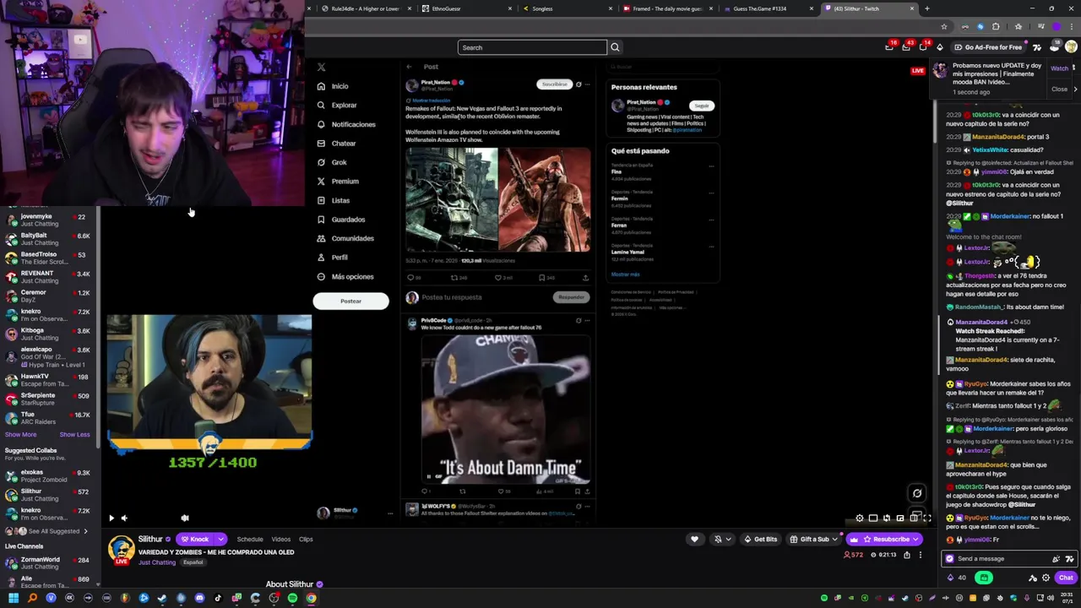Open whispers icon with badge 14
Screen dimensions: 1081x608
point(923,47)
